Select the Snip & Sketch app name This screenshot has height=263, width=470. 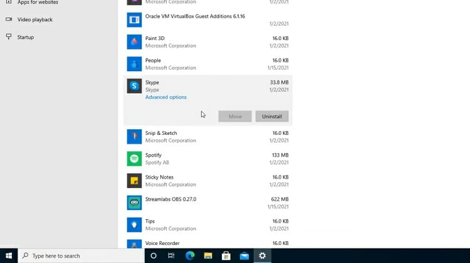[x=161, y=133]
